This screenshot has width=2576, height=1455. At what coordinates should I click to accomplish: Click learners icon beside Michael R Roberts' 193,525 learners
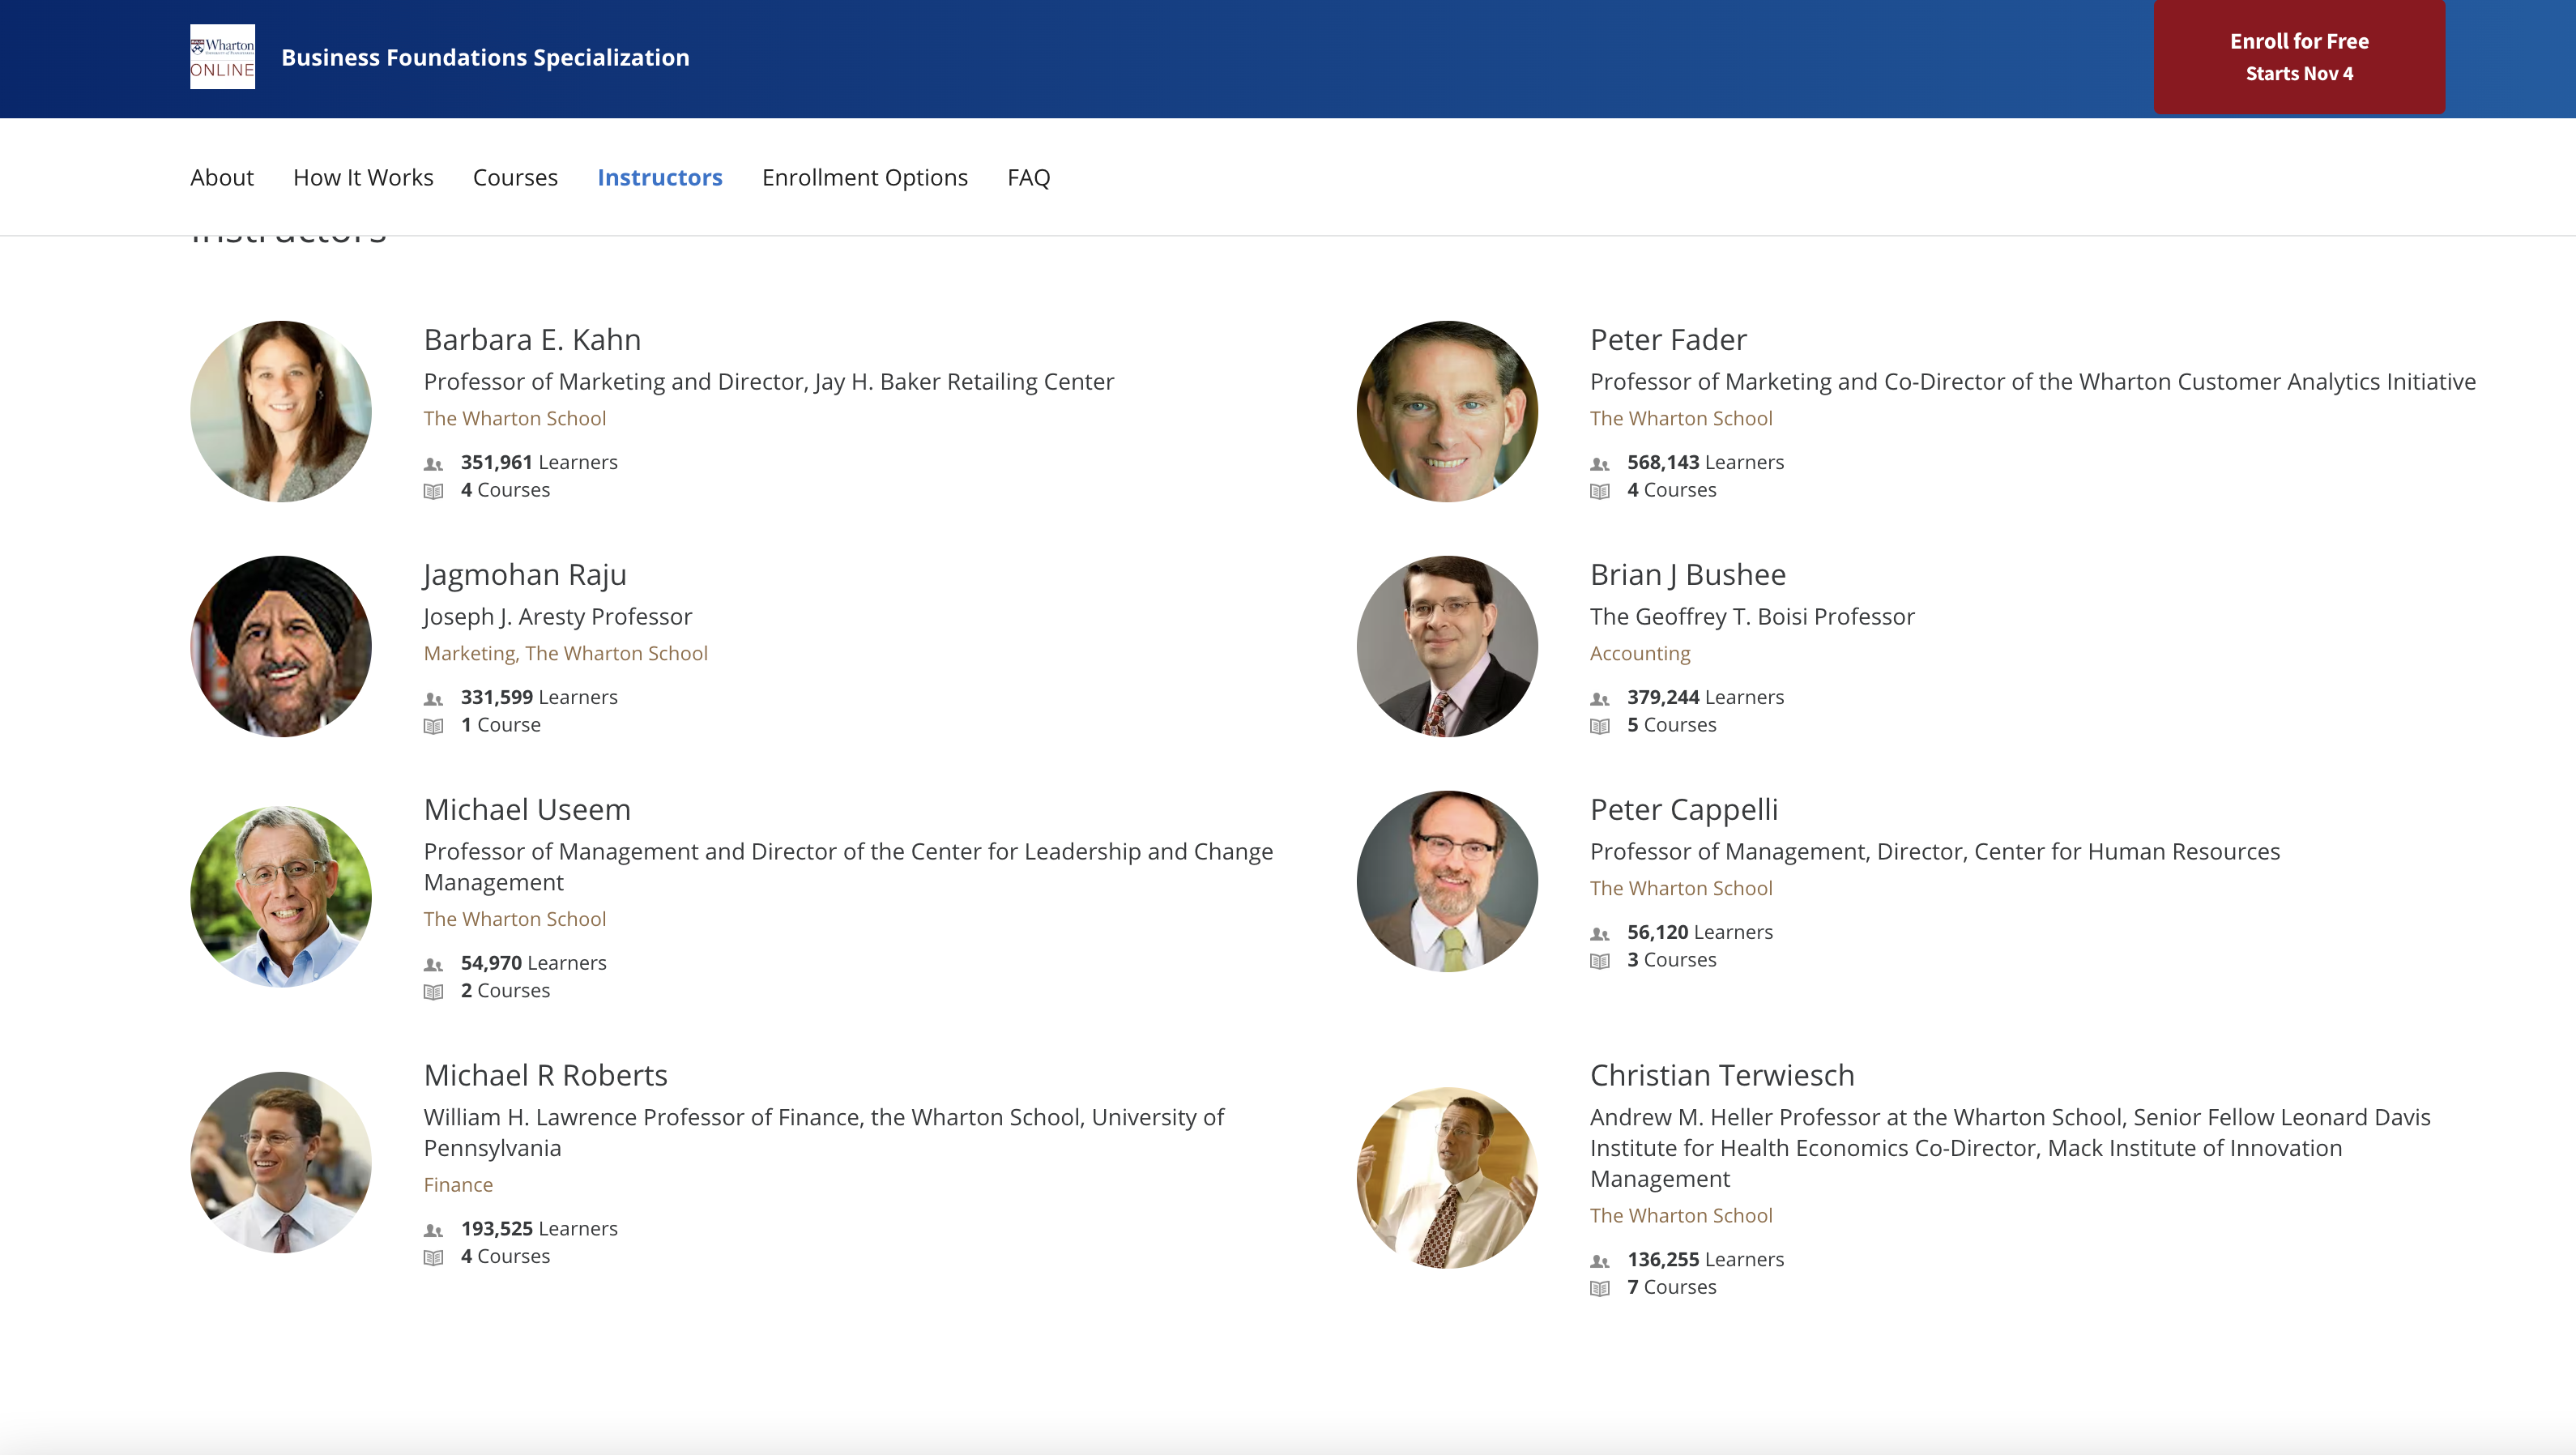tap(433, 1230)
